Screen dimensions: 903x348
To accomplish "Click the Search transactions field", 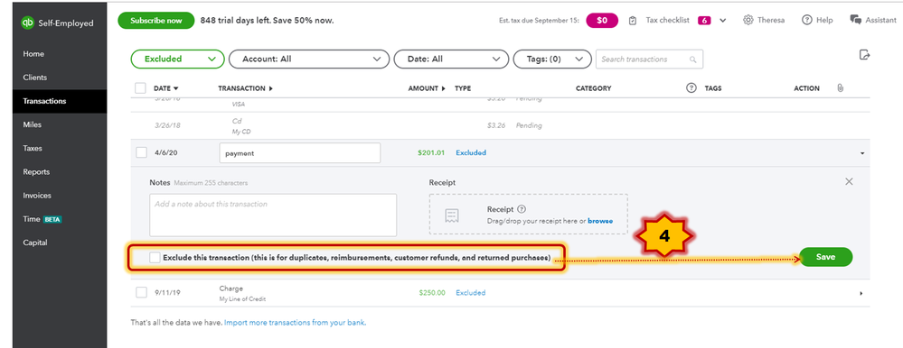I will click(x=649, y=60).
